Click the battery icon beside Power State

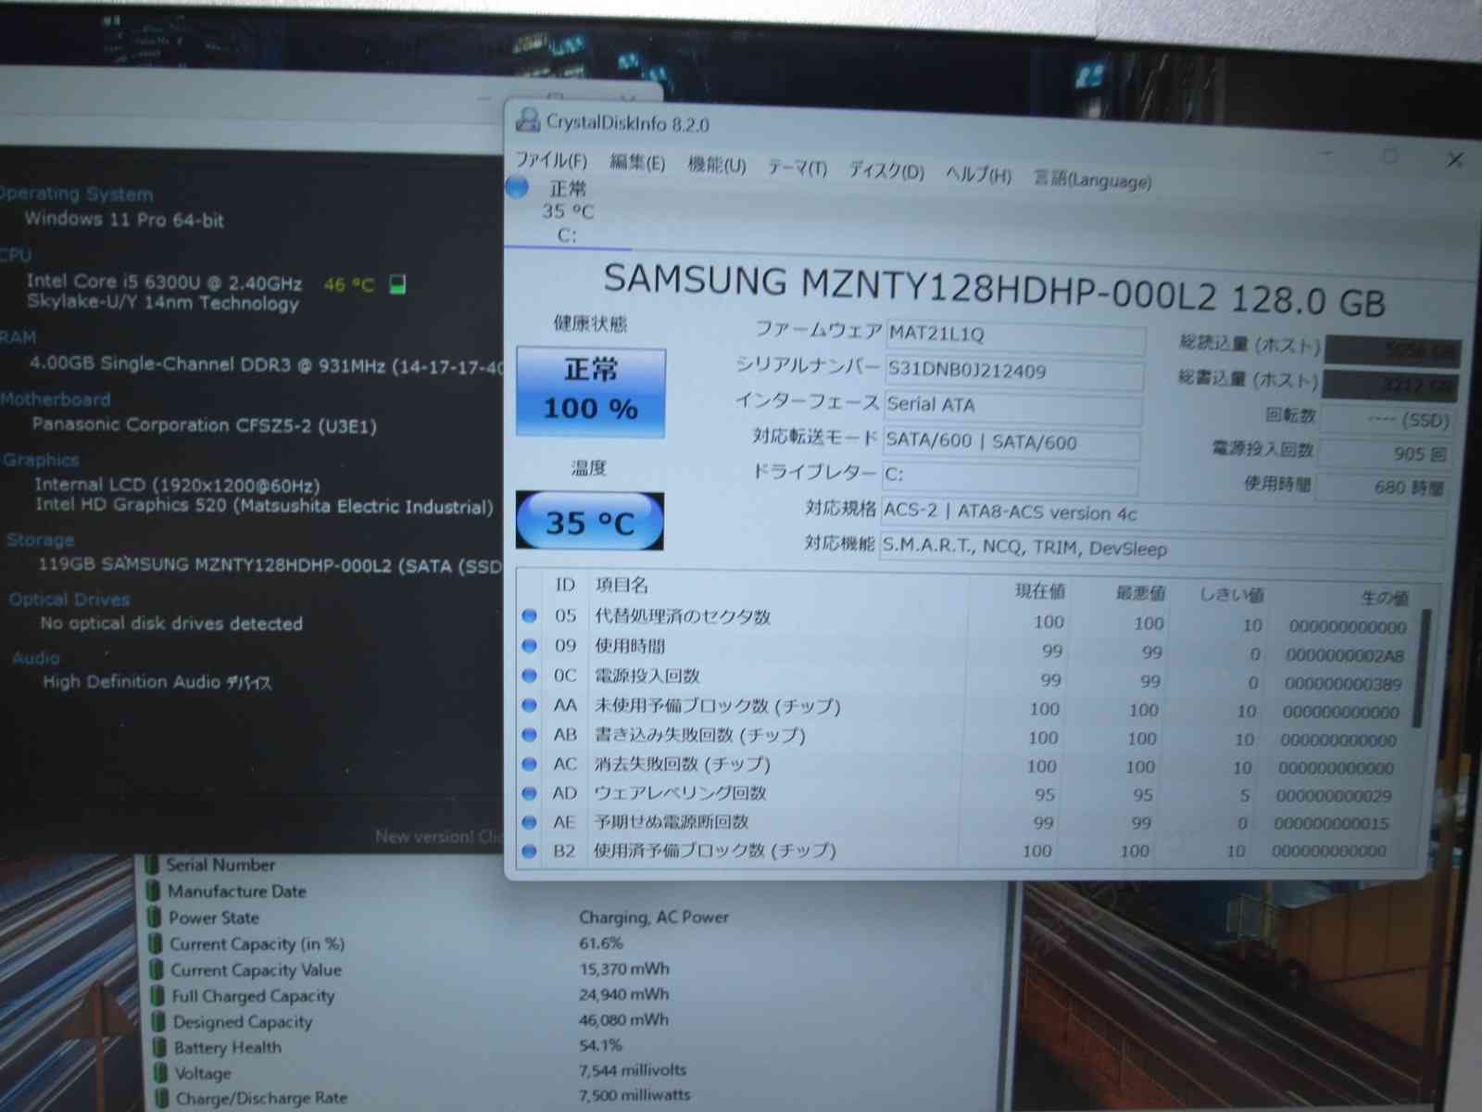coord(154,917)
